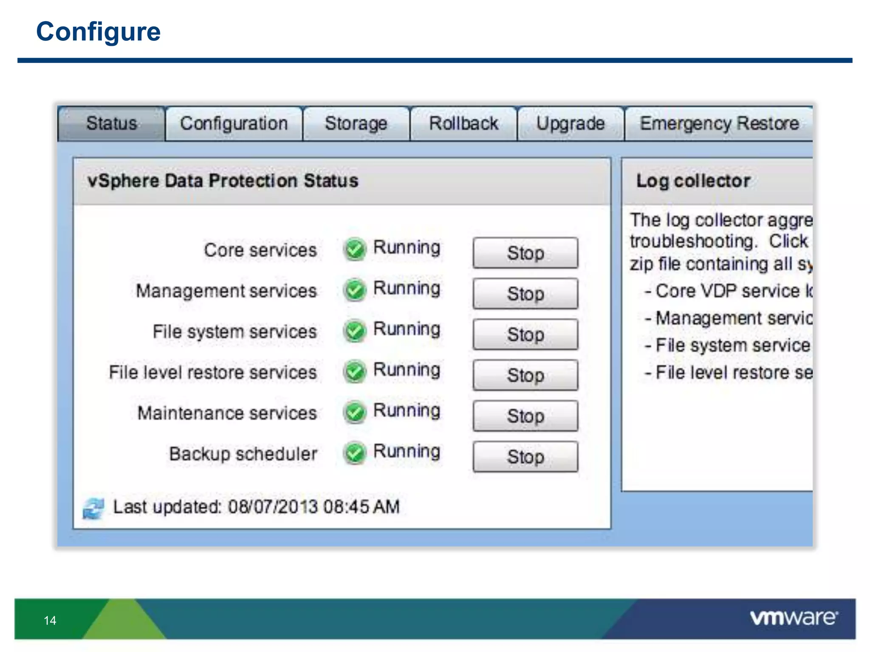This screenshot has height=652, width=870.
Task: Click the Core VDP service line in Log collector
Action: (729, 291)
